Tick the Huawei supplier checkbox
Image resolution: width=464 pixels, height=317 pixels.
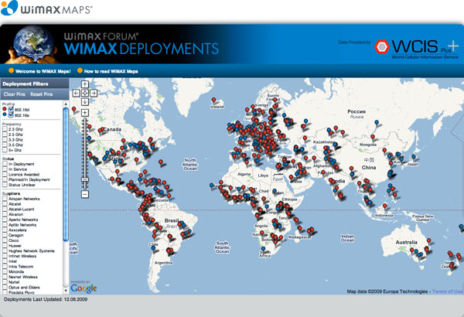5,246
